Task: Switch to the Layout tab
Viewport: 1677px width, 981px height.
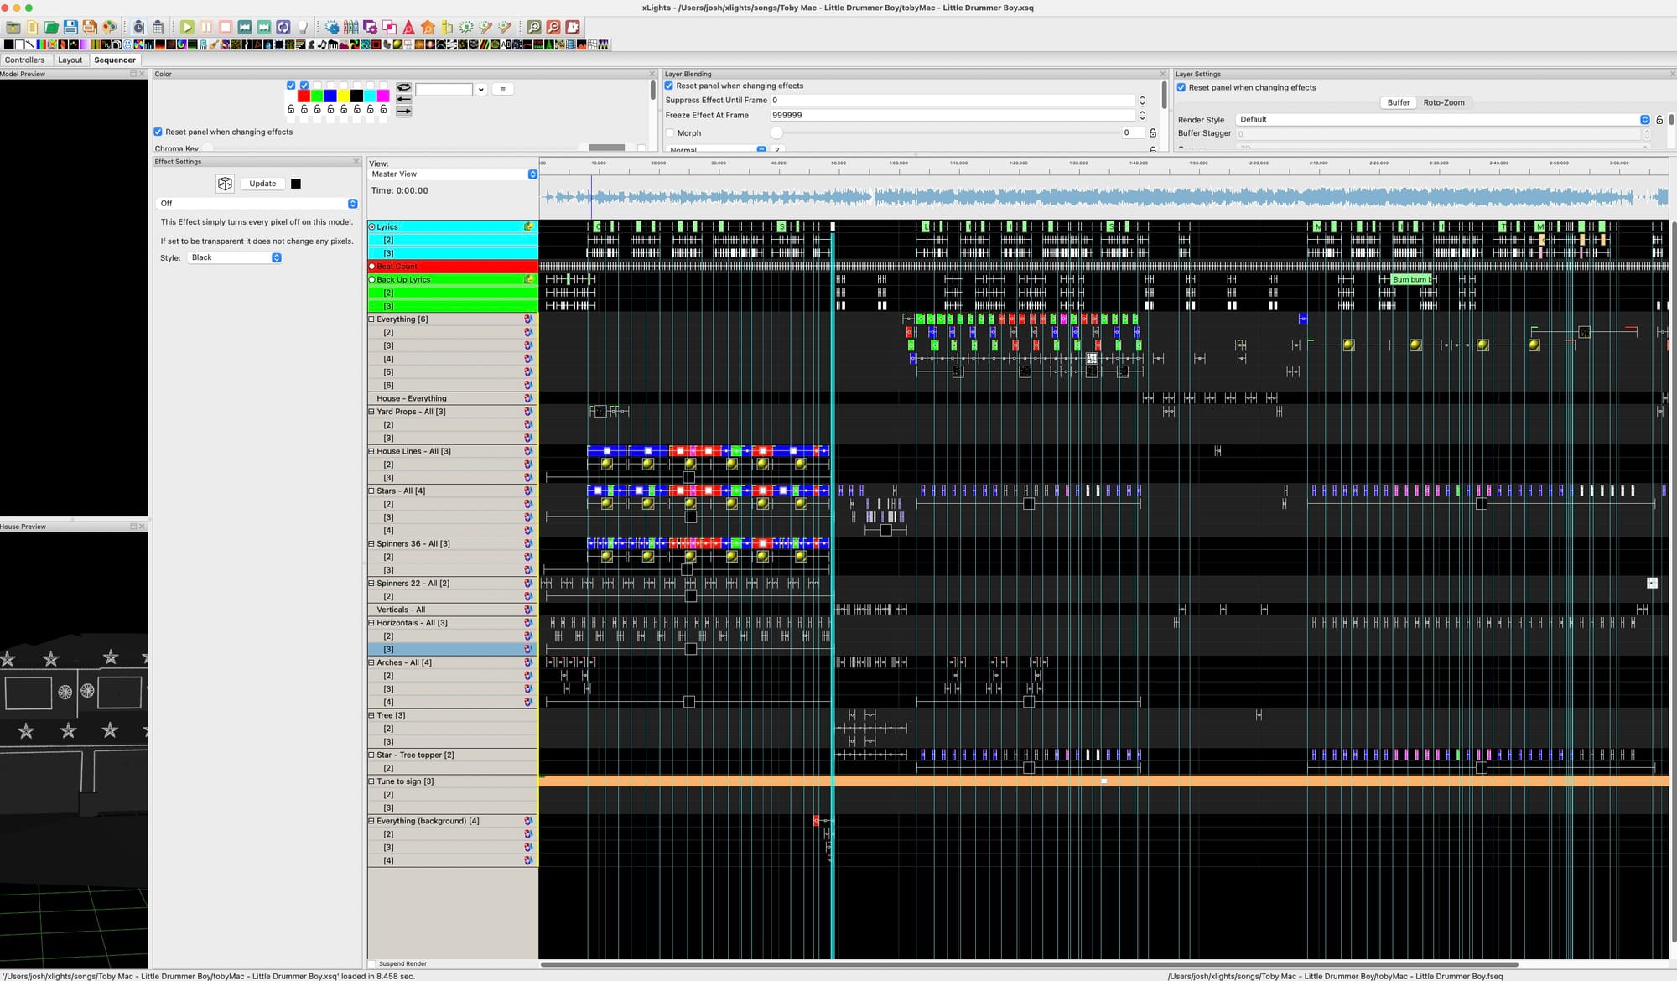Action: (x=70, y=60)
